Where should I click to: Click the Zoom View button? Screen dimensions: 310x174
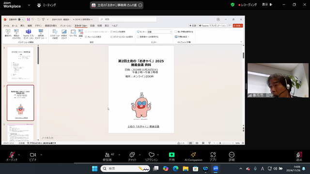pos(267,4)
